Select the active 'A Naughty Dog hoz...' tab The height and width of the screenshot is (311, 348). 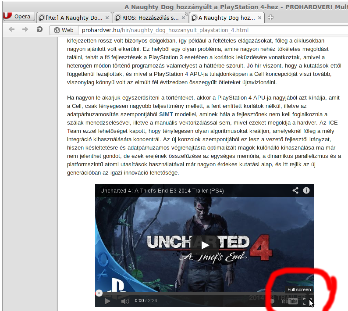pyautogui.click(x=227, y=18)
